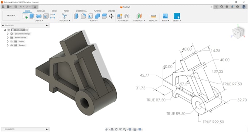
Task: Collapse the Part1 v1 root node
Action: [x=5, y=30]
